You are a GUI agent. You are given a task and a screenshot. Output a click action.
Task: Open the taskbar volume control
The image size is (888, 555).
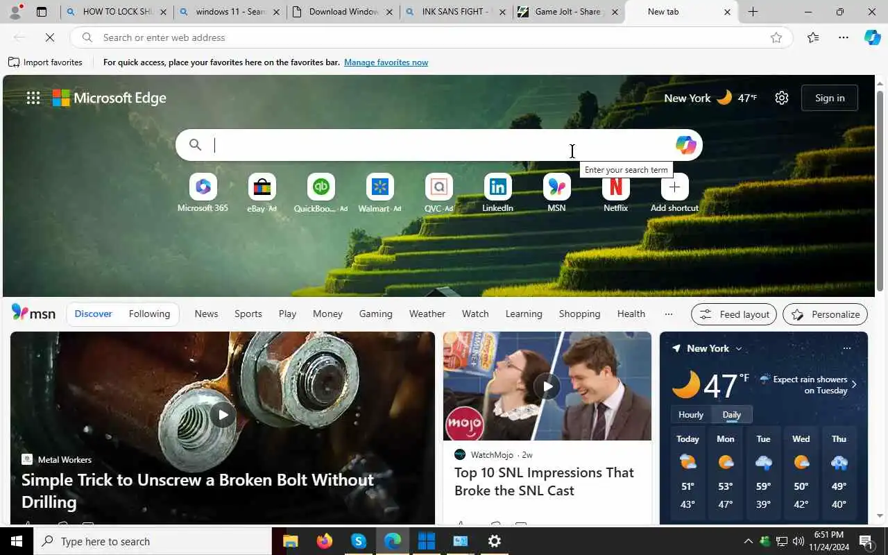(799, 541)
